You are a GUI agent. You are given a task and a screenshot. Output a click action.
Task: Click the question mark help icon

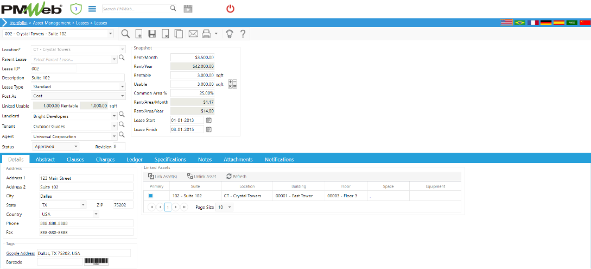pos(243,34)
